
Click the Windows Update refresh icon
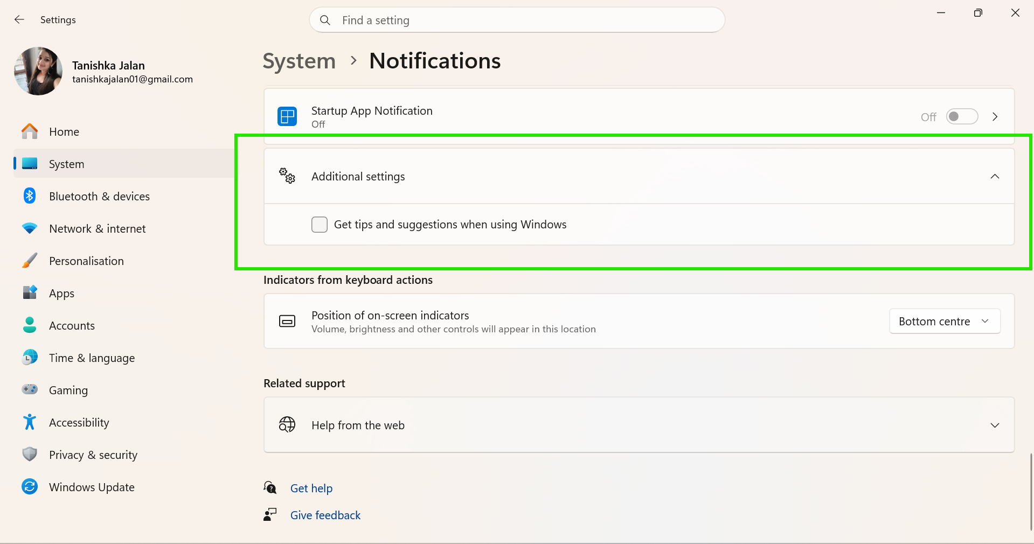(x=30, y=487)
